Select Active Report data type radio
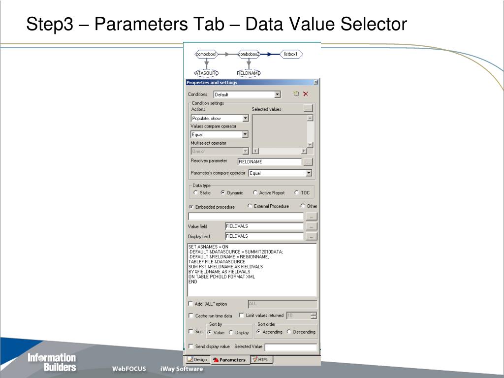 255,192
